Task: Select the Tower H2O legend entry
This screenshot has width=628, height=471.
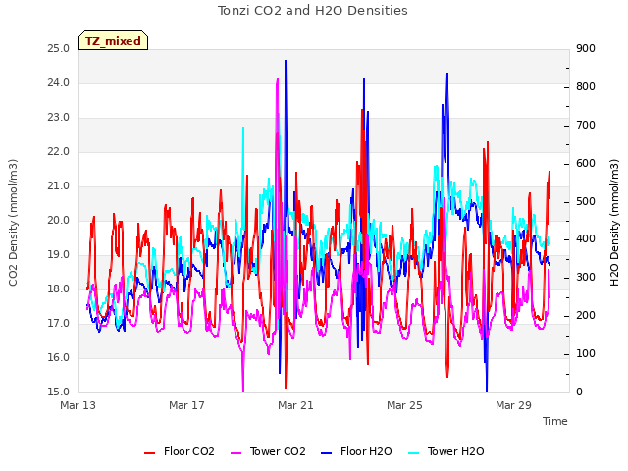Action: (x=446, y=451)
